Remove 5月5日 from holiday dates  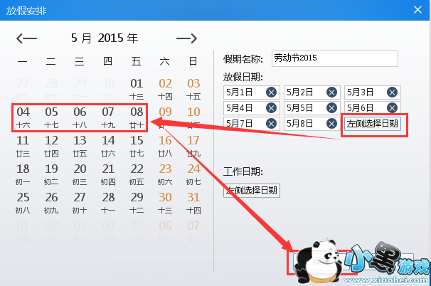331,108
